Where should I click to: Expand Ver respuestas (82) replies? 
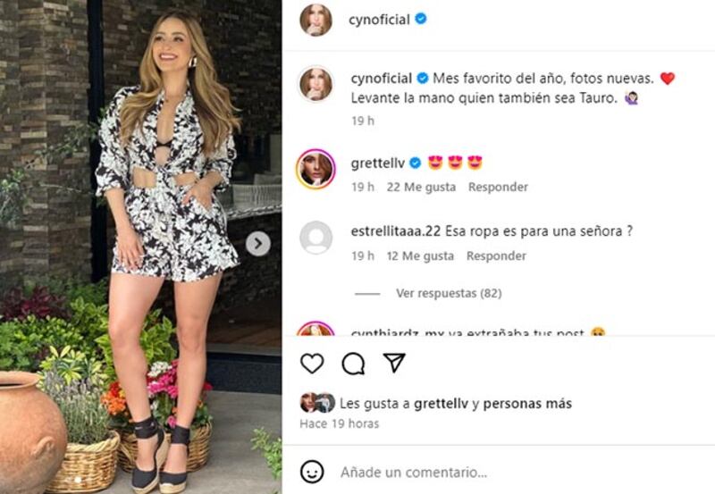pos(449,293)
